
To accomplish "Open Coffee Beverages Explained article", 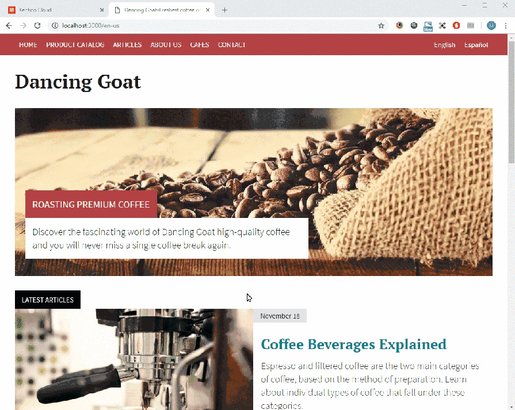I will point(354,344).
